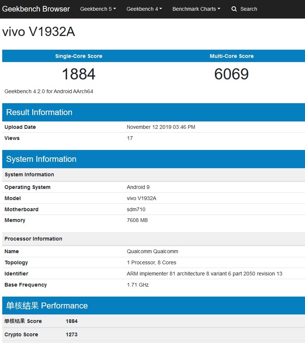Screen dimensions: 305x343
Task: Select the 1884 value in Performance table
Action: [72, 321]
